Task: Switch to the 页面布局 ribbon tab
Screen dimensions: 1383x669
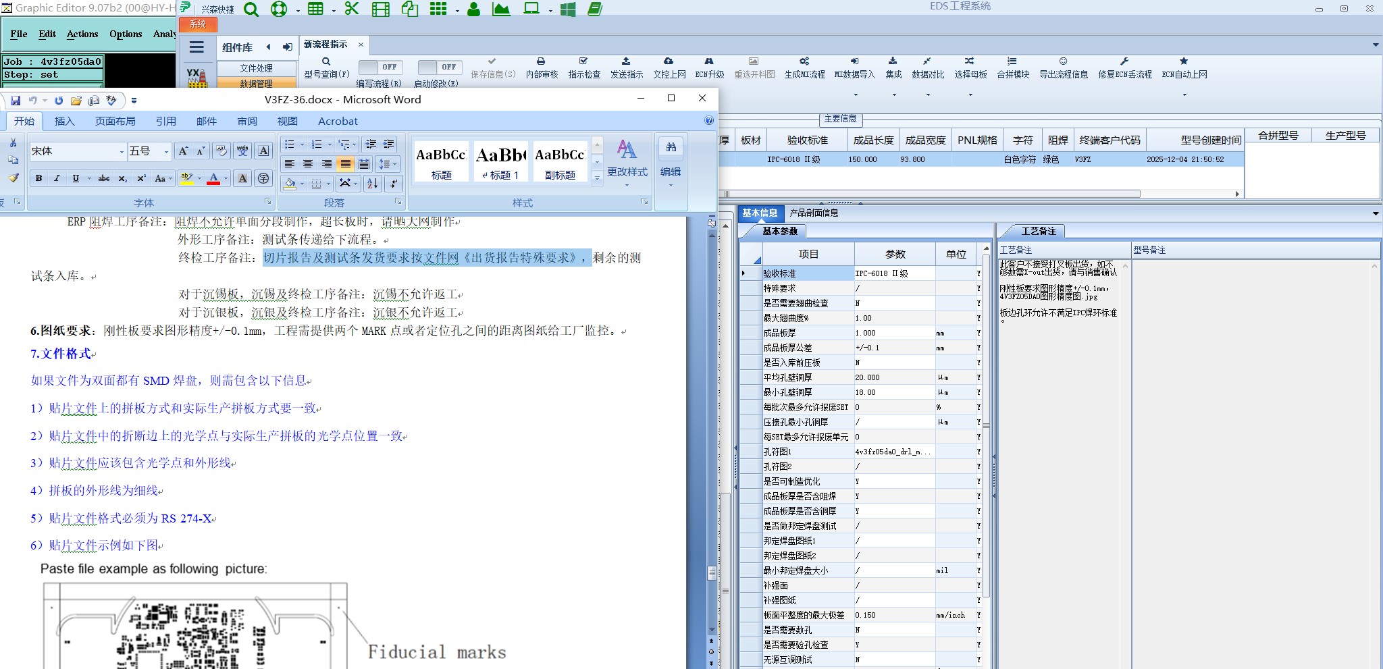Action: pos(115,122)
